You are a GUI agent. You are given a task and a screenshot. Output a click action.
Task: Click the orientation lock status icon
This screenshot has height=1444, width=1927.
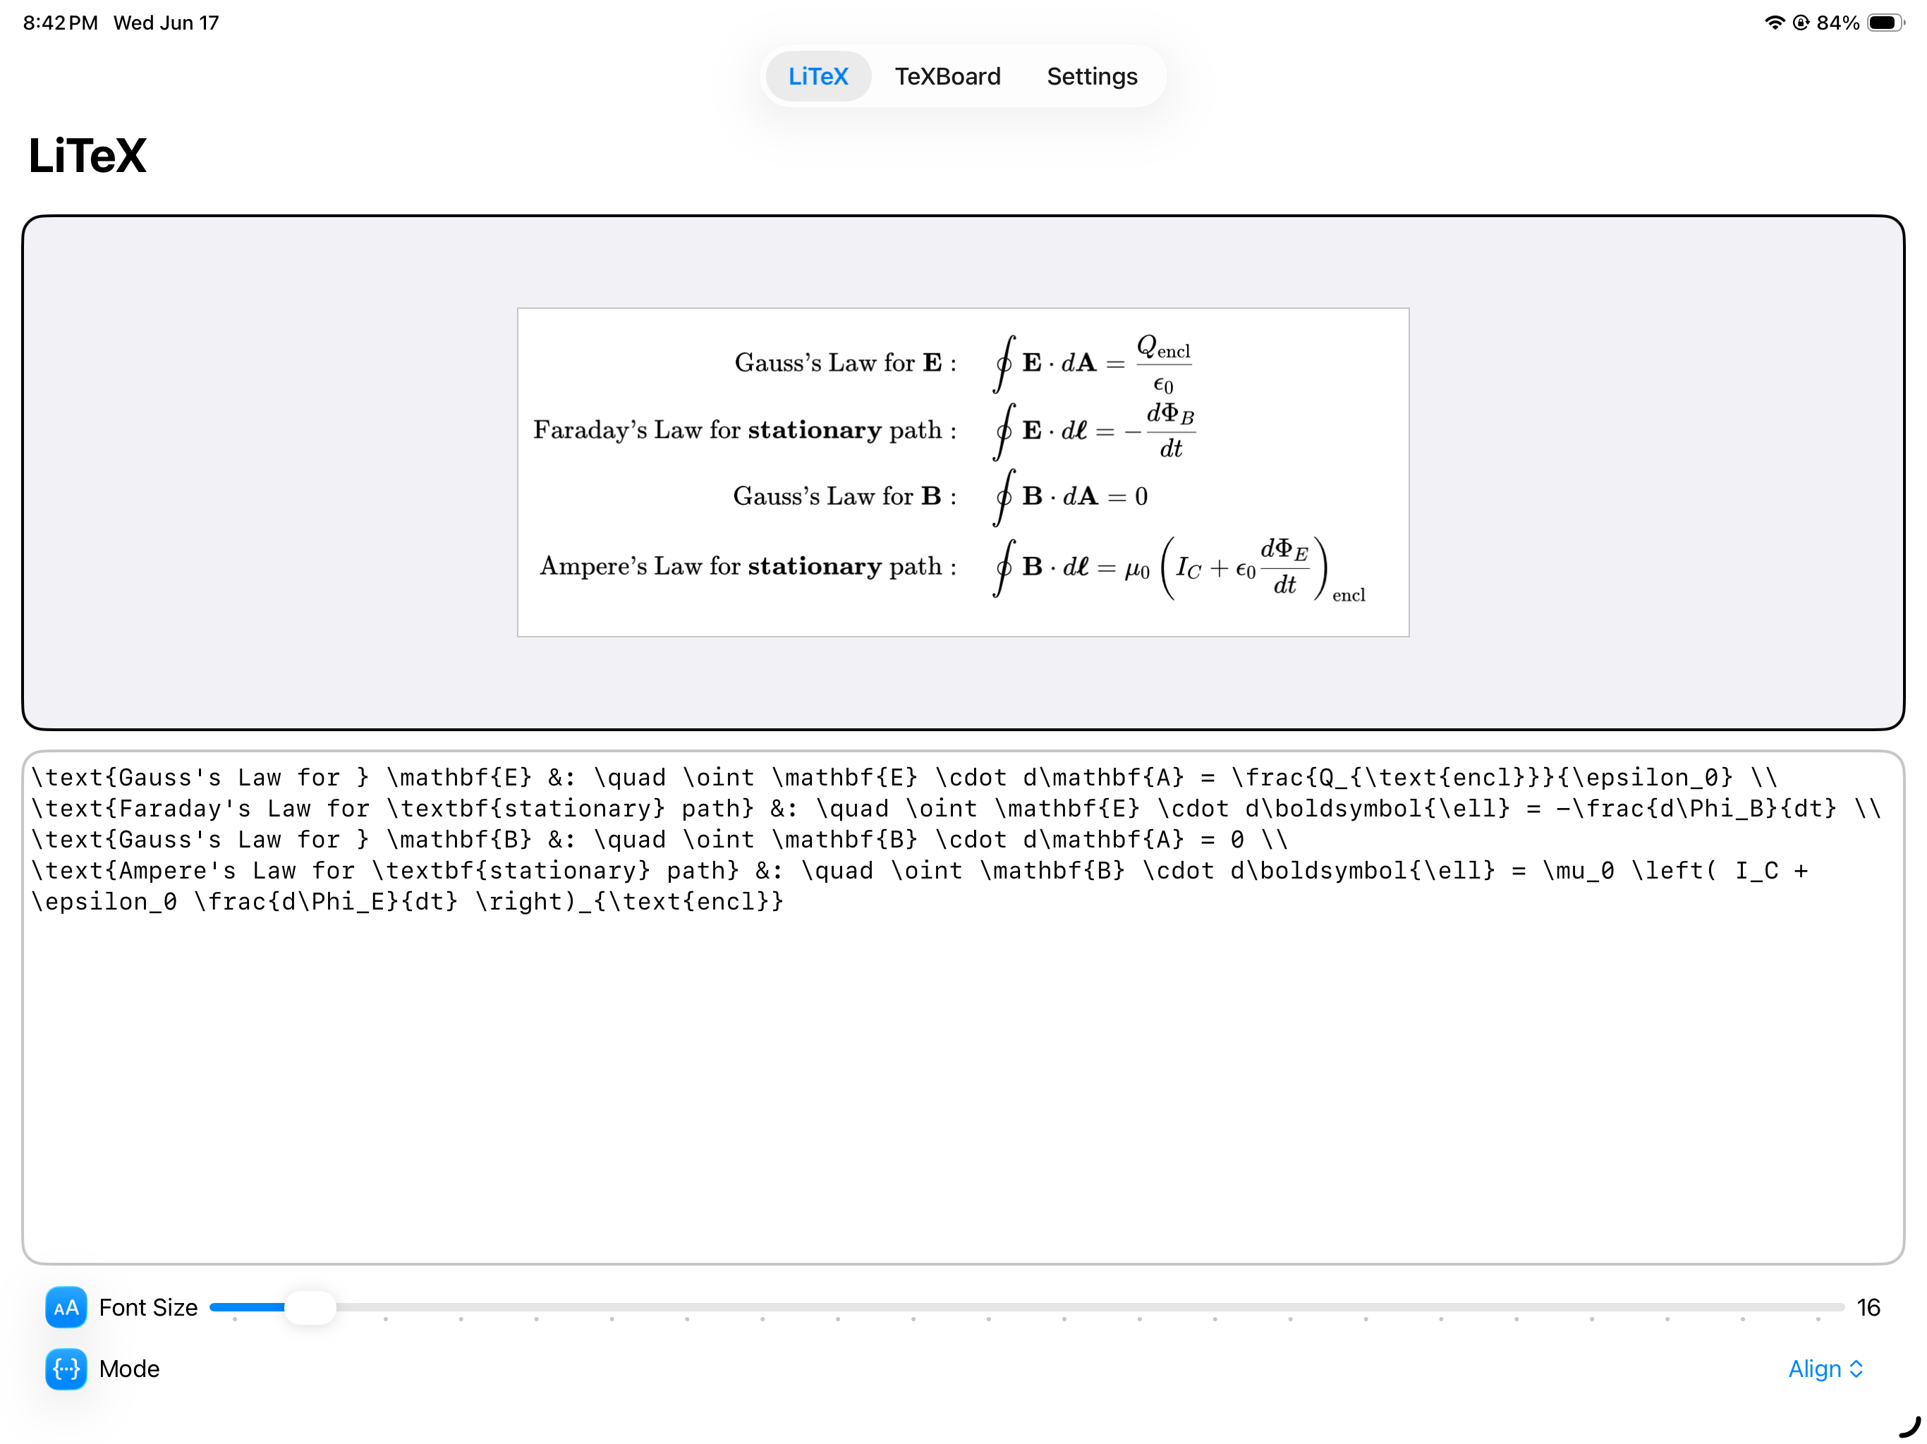[1801, 23]
